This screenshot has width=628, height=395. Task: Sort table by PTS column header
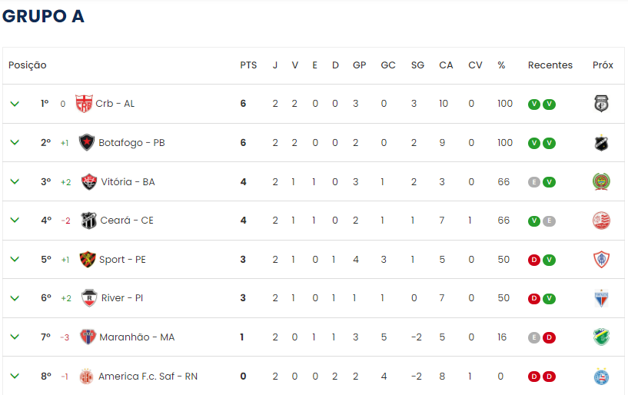tap(248, 65)
